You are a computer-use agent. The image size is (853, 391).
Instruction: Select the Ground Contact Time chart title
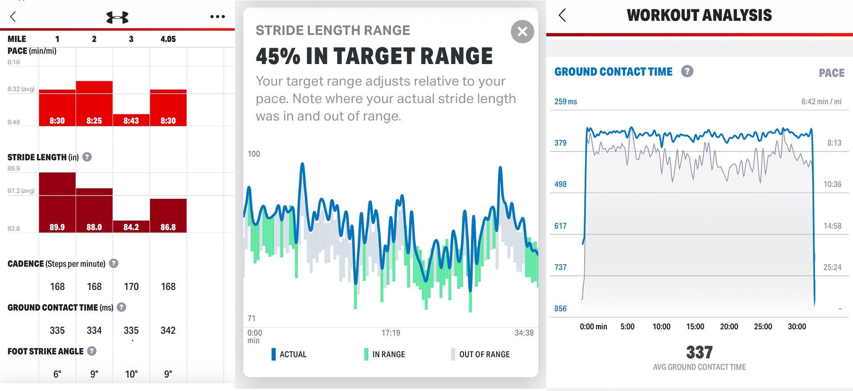pos(613,72)
